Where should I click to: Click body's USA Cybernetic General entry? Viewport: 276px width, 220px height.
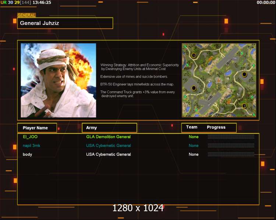click(109, 154)
